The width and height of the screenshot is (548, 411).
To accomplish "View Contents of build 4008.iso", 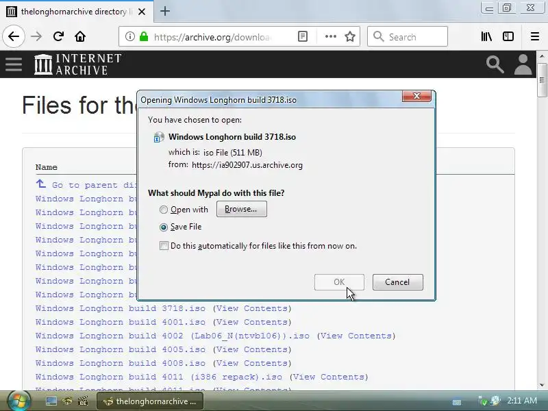I will [252, 363].
